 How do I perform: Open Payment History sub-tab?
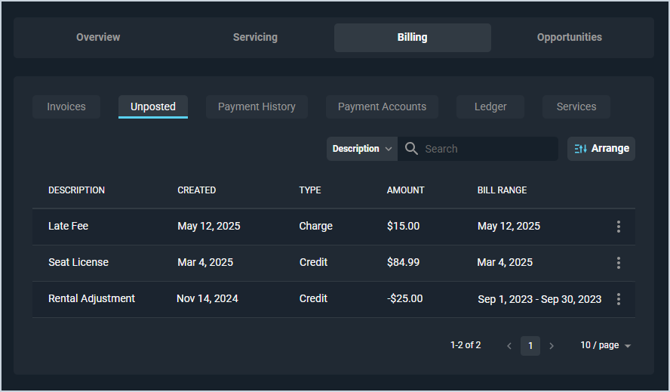tap(257, 106)
